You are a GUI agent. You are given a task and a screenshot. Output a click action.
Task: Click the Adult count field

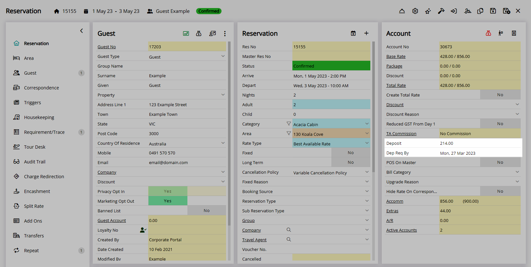point(331,104)
